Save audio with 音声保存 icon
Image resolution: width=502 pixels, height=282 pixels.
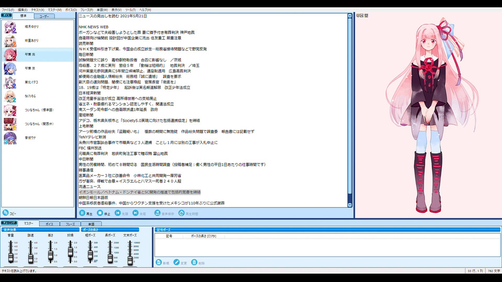(157, 213)
